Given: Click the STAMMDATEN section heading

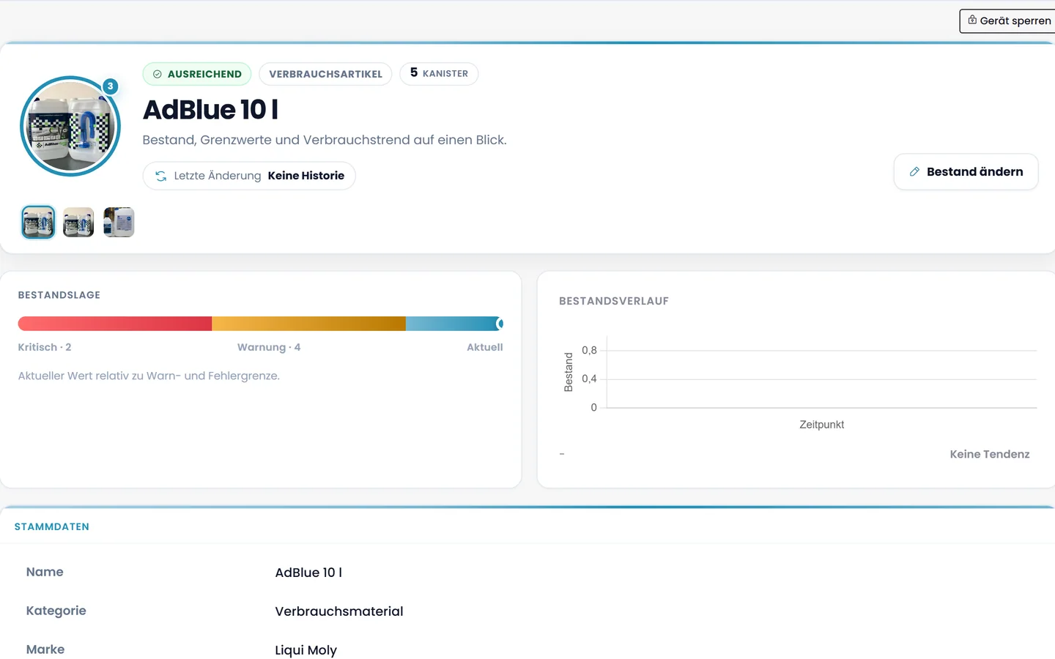Looking at the screenshot, I should click(52, 526).
